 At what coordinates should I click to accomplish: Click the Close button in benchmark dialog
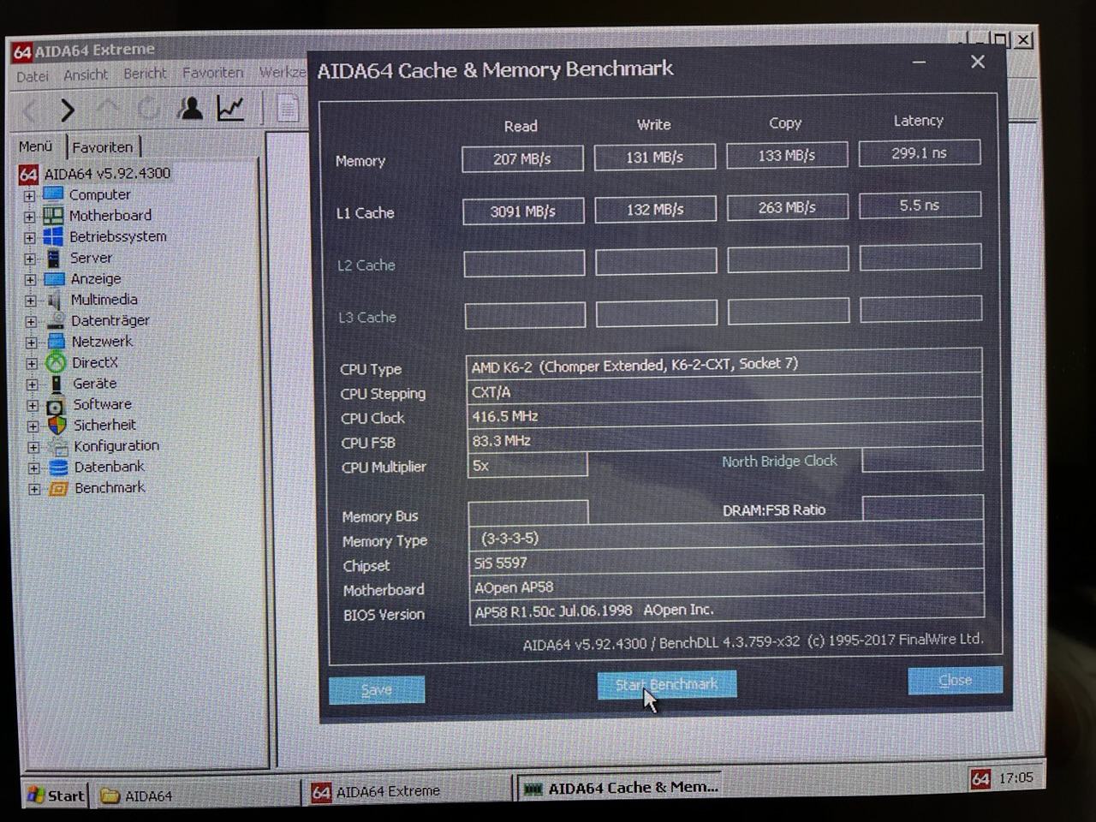click(955, 681)
